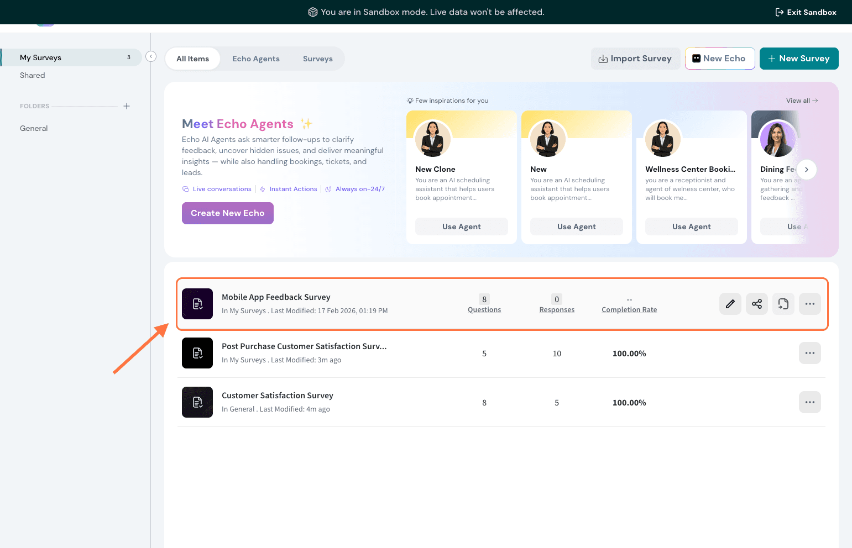852x548 pixels.
Task: Switch to the Echo Agents tab
Action: pyautogui.click(x=255, y=59)
